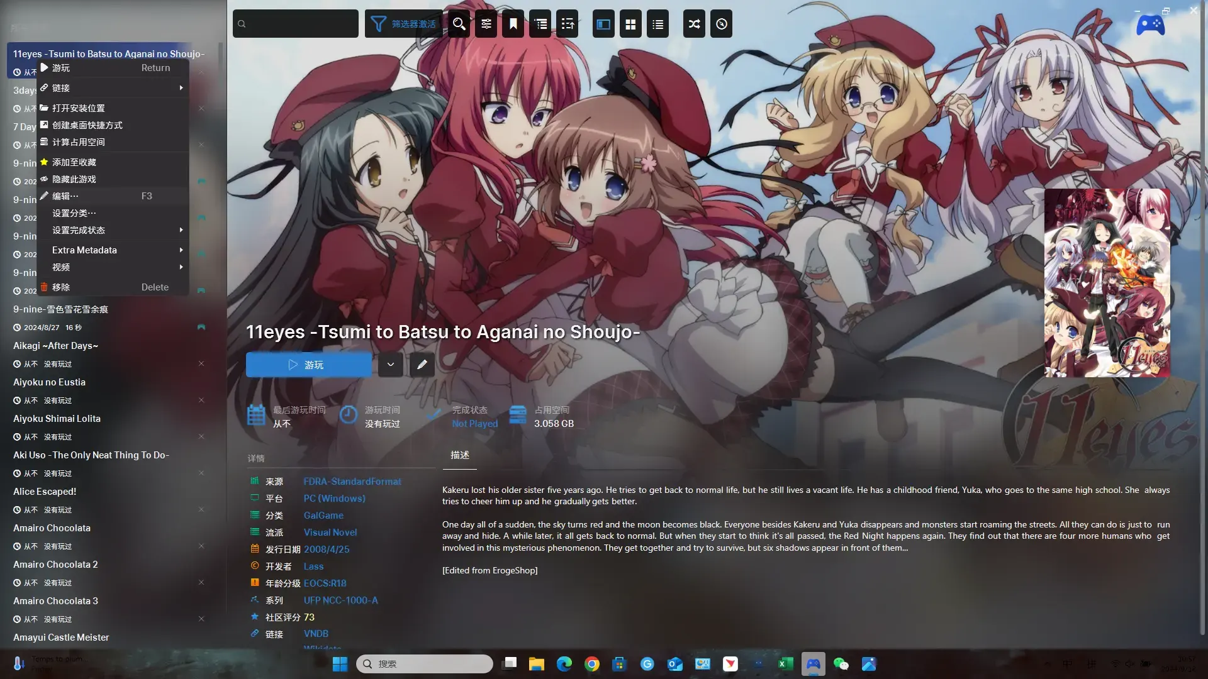Open the dropdown arrow beside play button
This screenshot has height=679, width=1208.
391,365
